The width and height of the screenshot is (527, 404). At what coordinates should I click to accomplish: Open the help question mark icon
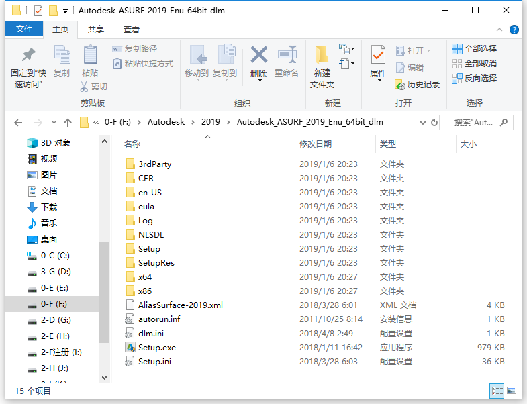click(514, 30)
